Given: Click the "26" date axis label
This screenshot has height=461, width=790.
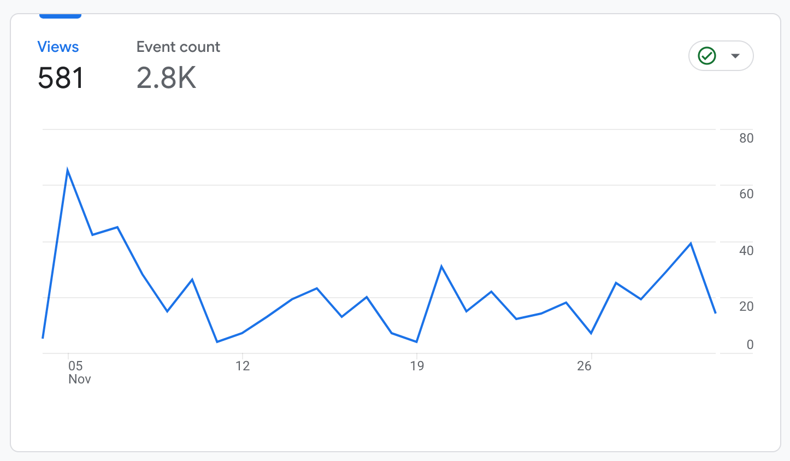Looking at the screenshot, I should (584, 366).
